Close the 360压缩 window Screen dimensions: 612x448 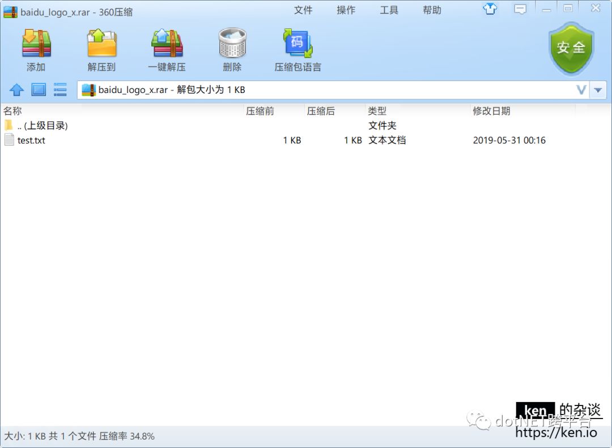point(595,8)
